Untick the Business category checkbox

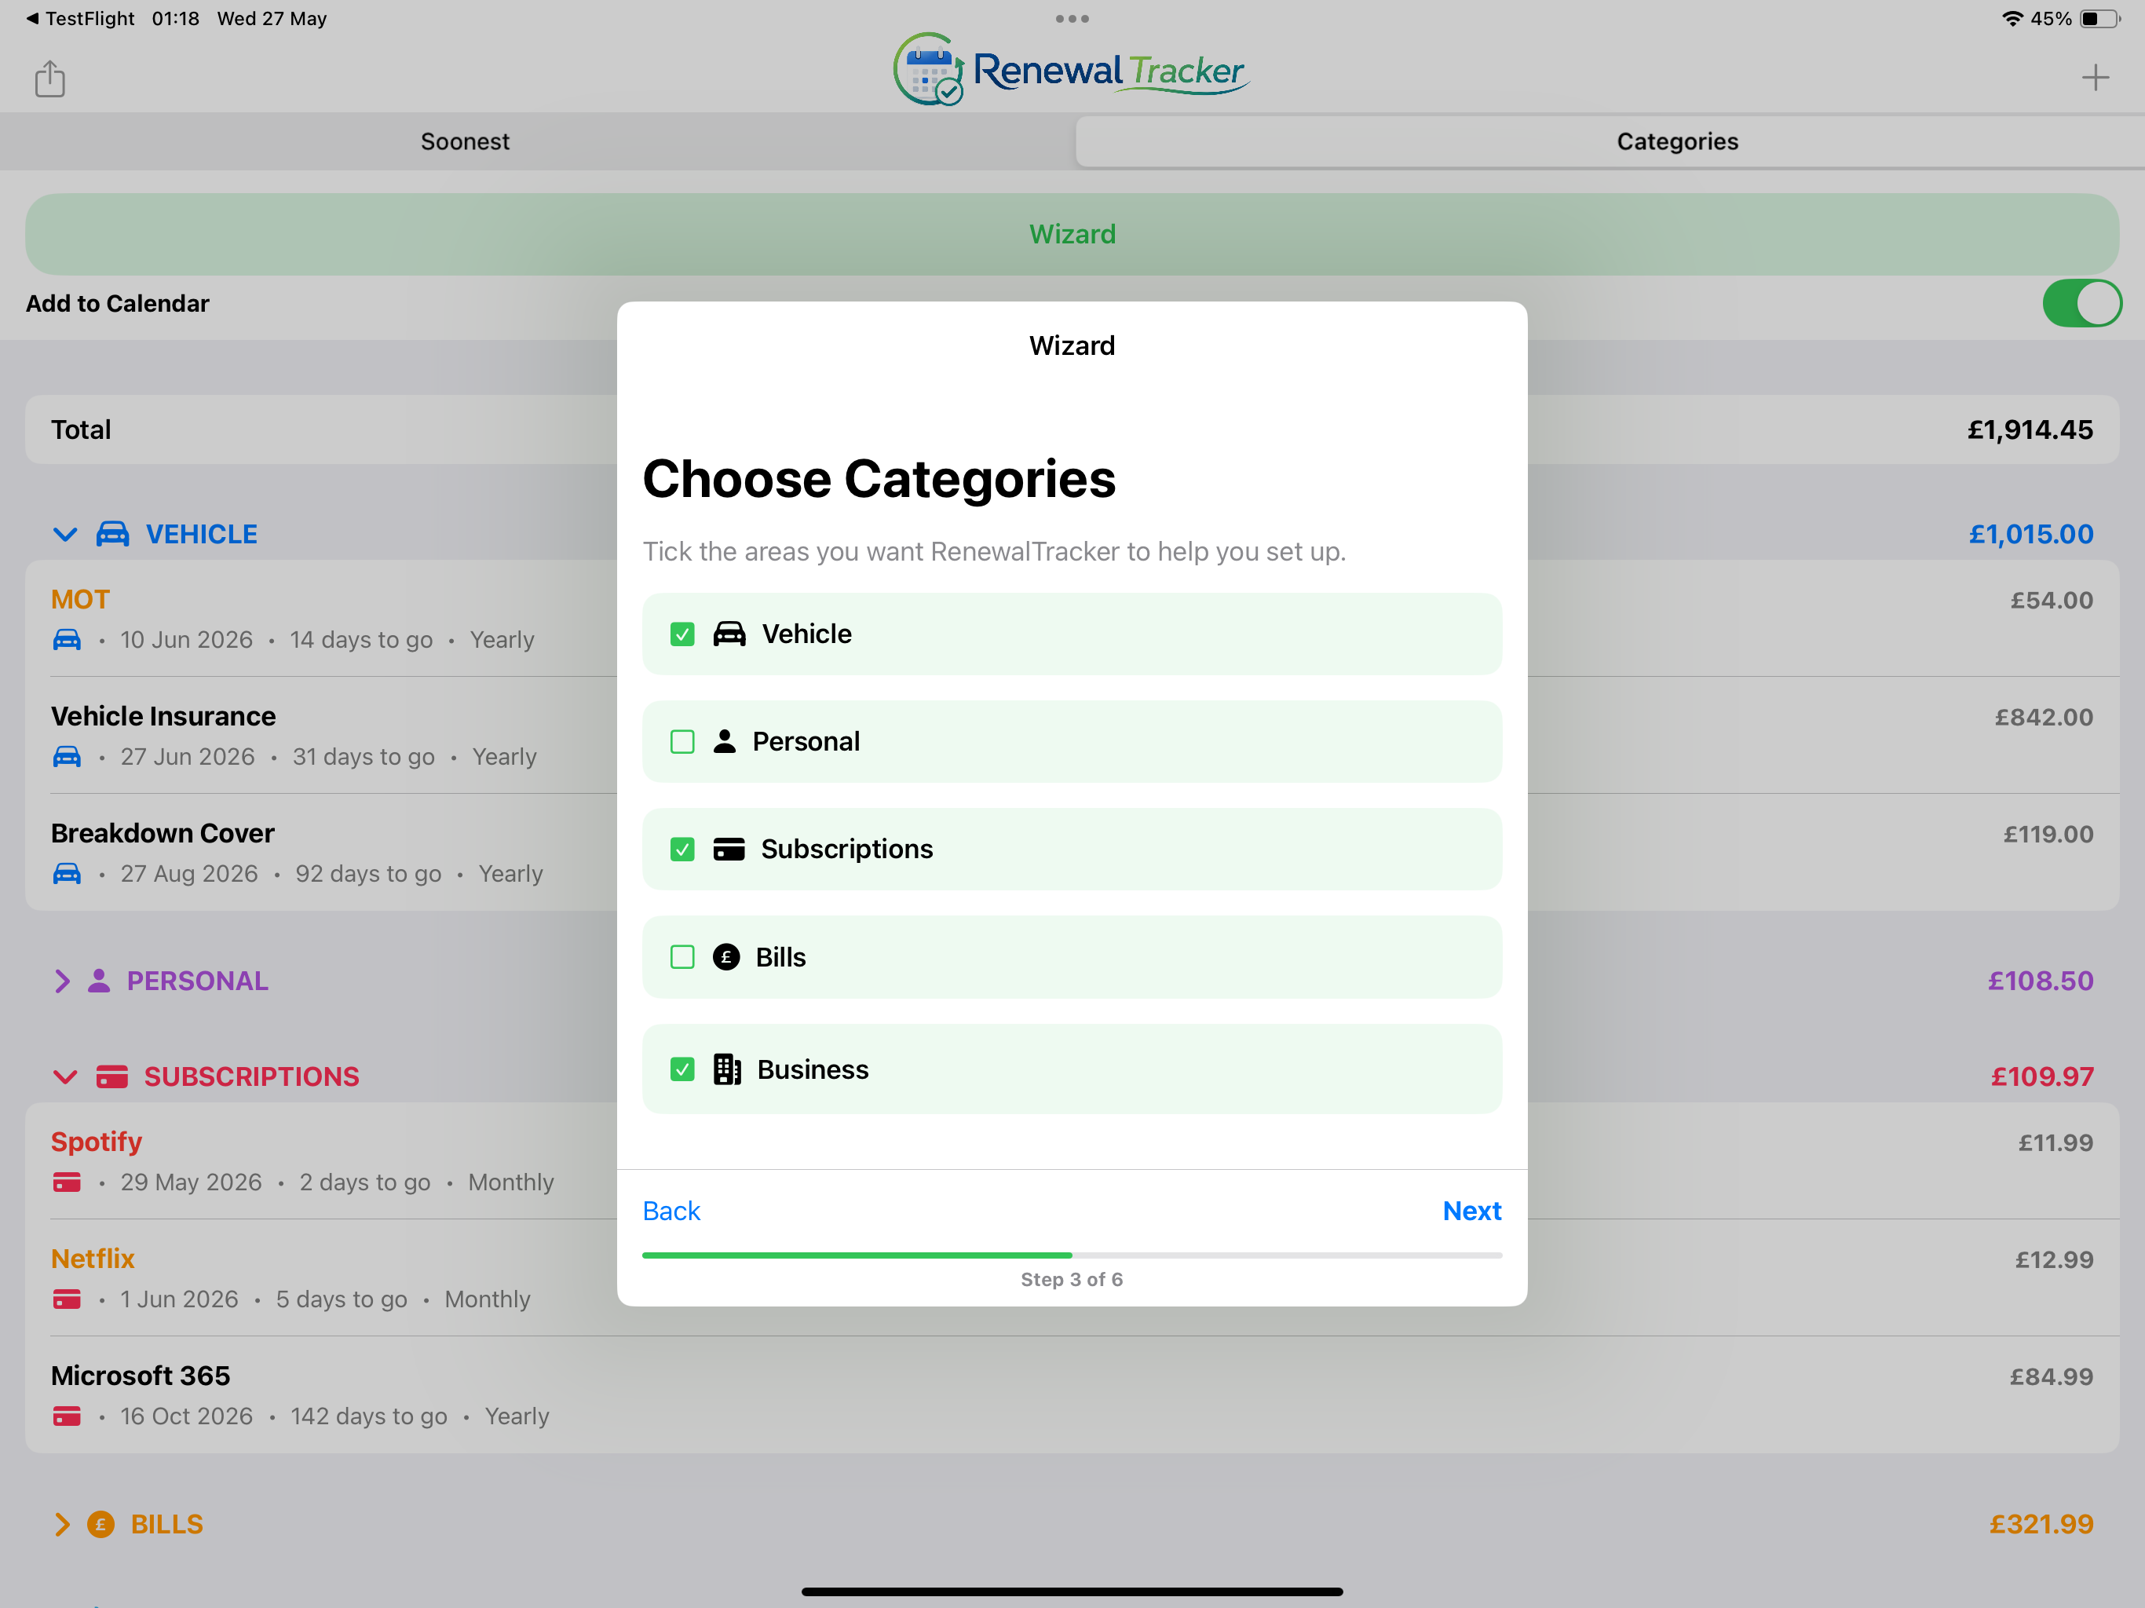[x=682, y=1069]
